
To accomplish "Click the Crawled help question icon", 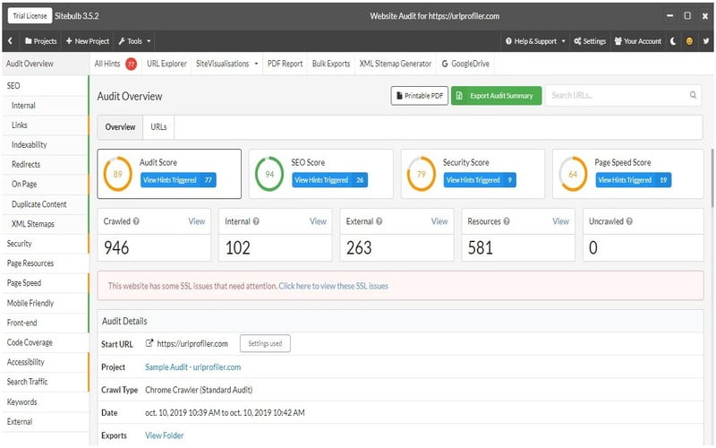I will point(136,221).
